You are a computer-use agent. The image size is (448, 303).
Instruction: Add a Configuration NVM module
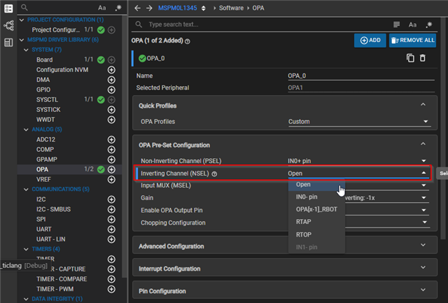[x=111, y=70]
